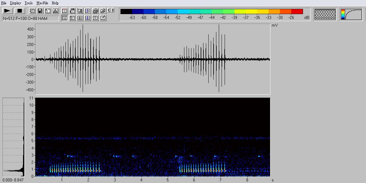Click the save floppy disk icon
Viewport: 366px width, 183px height.
point(40,11)
